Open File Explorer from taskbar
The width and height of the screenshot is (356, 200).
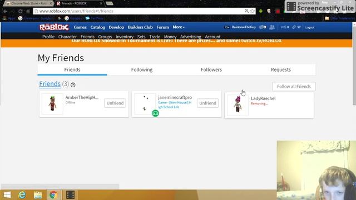pyautogui.click(x=38, y=195)
